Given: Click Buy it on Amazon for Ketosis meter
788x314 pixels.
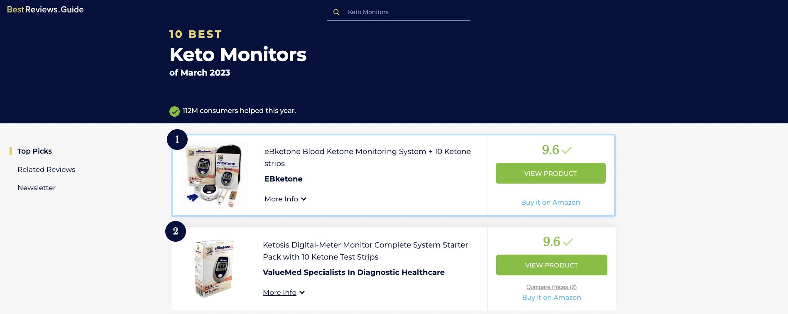Looking at the screenshot, I should (x=551, y=297).
